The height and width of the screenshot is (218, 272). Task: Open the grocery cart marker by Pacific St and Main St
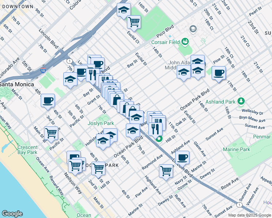coord(51,134)
